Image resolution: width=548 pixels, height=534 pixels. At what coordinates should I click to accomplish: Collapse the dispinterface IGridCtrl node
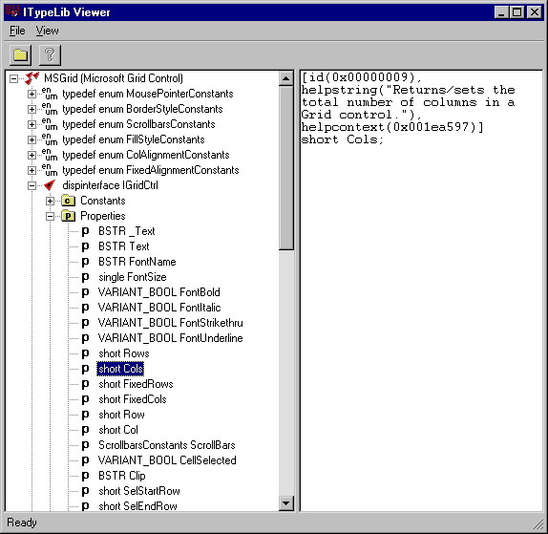pyautogui.click(x=32, y=185)
